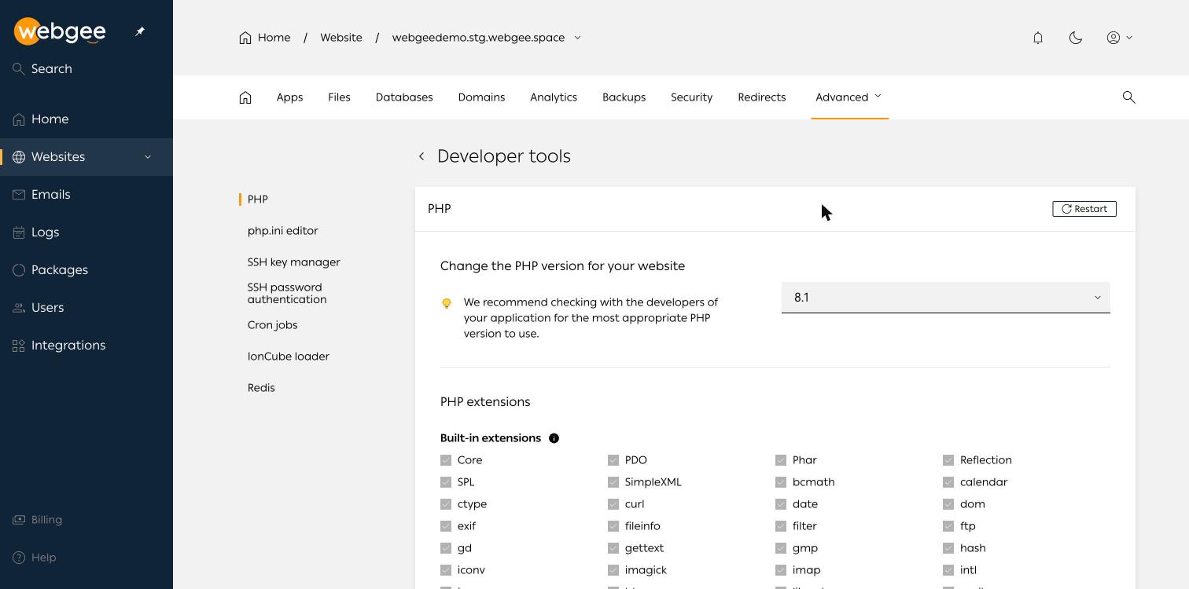Switch to Redirects tab

(762, 97)
